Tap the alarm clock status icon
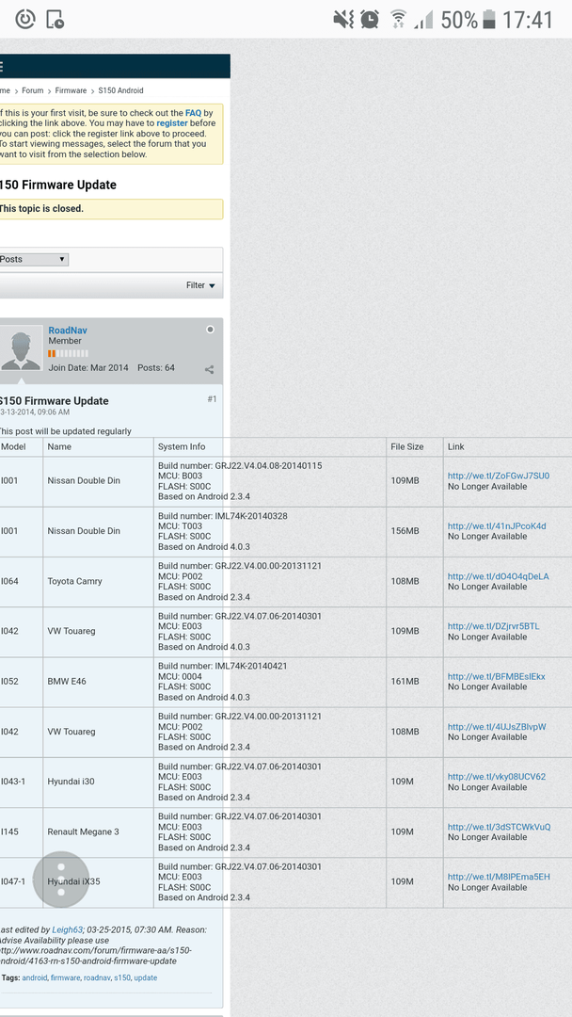 click(x=370, y=20)
